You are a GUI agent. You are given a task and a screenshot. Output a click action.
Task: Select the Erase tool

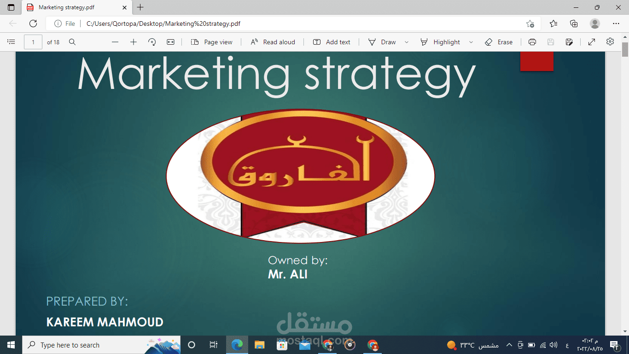[499, 42]
